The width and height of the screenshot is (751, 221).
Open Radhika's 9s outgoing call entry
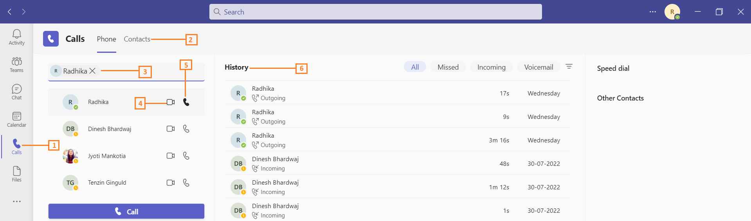pyautogui.click(x=398, y=117)
